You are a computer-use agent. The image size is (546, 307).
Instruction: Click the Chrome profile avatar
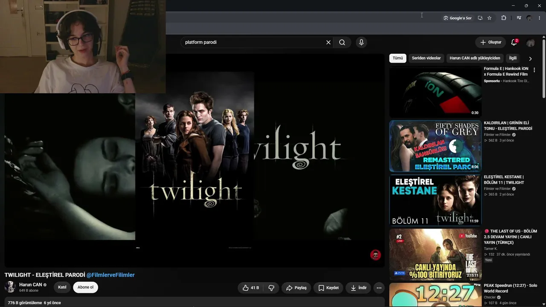pos(529,18)
